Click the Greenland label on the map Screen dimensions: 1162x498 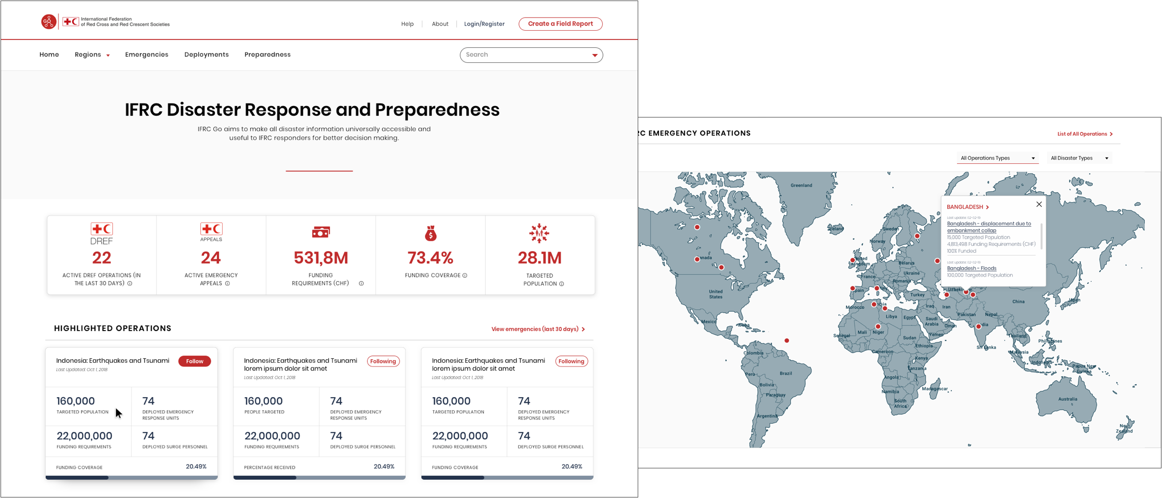click(802, 186)
